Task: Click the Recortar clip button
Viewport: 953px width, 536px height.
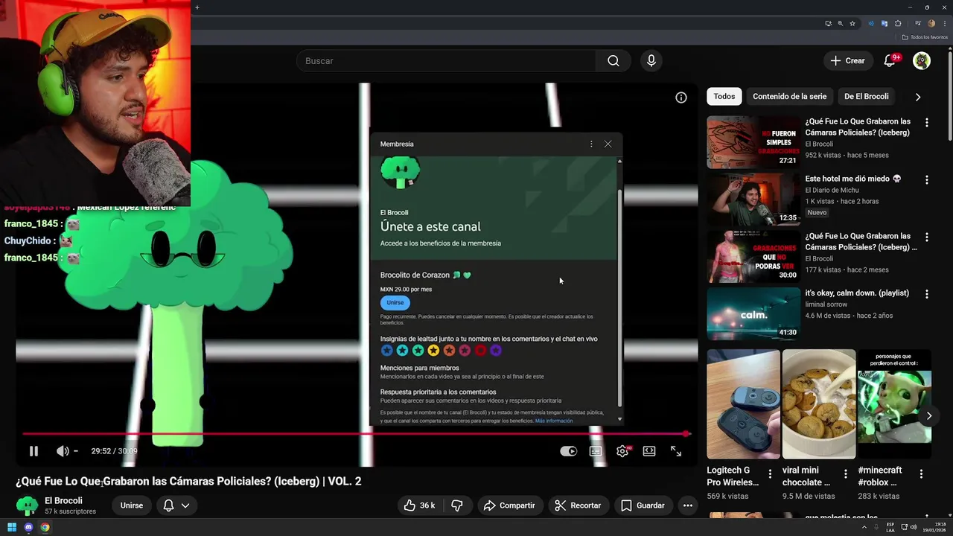Action: (x=578, y=505)
